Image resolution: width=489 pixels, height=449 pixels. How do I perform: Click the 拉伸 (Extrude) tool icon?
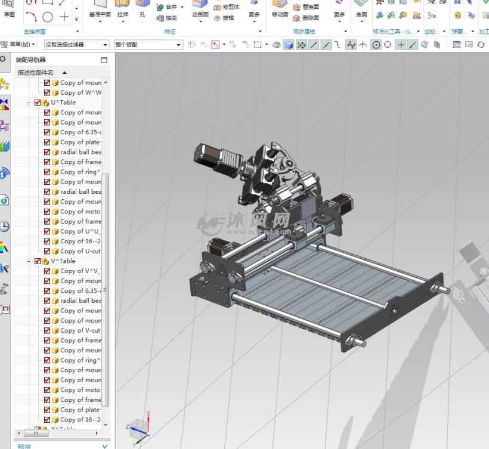(x=122, y=5)
